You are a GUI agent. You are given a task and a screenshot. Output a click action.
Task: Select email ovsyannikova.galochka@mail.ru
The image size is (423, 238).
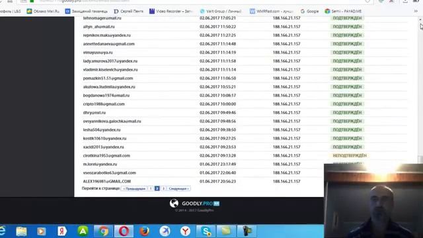[112, 121]
